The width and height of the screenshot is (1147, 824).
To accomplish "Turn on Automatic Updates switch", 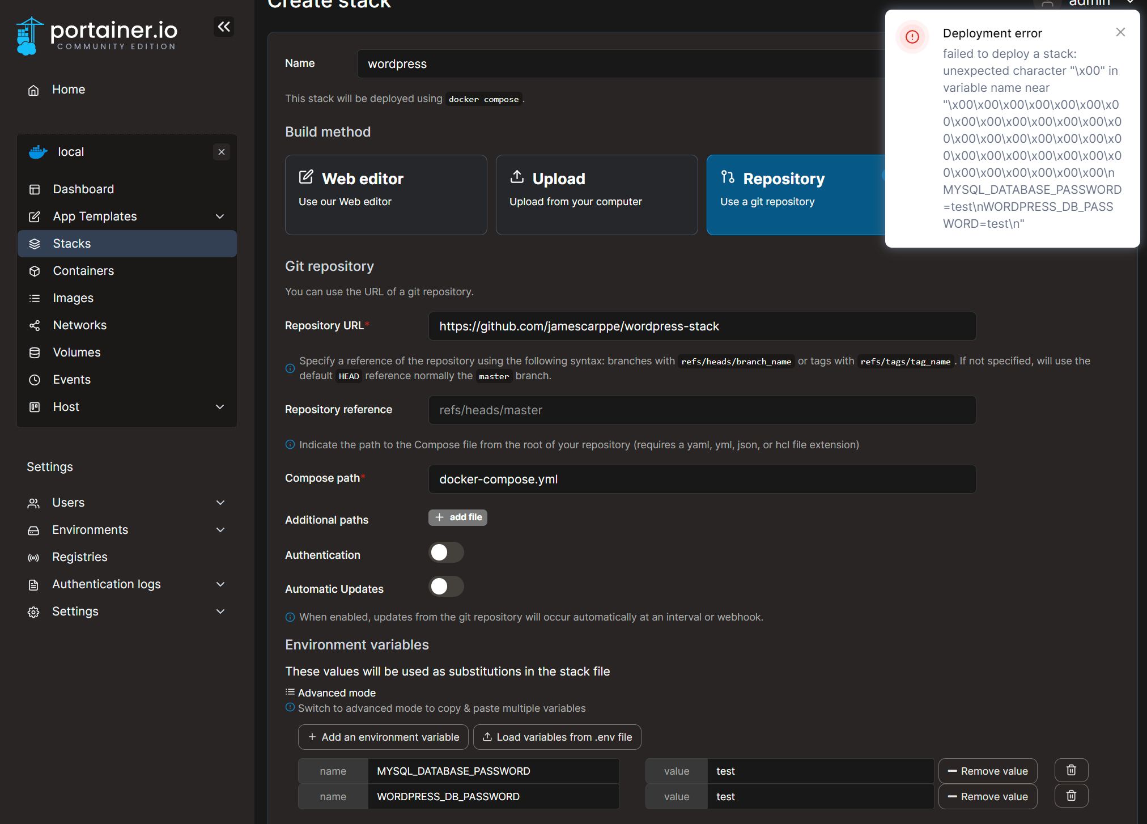I will pyautogui.click(x=446, y=587).
